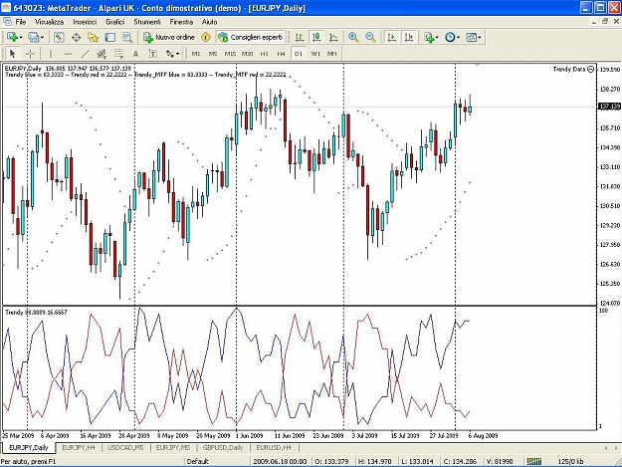622x467 pixels.
Task: Select the Trendline drawing tool
Action: coord(85,54)
